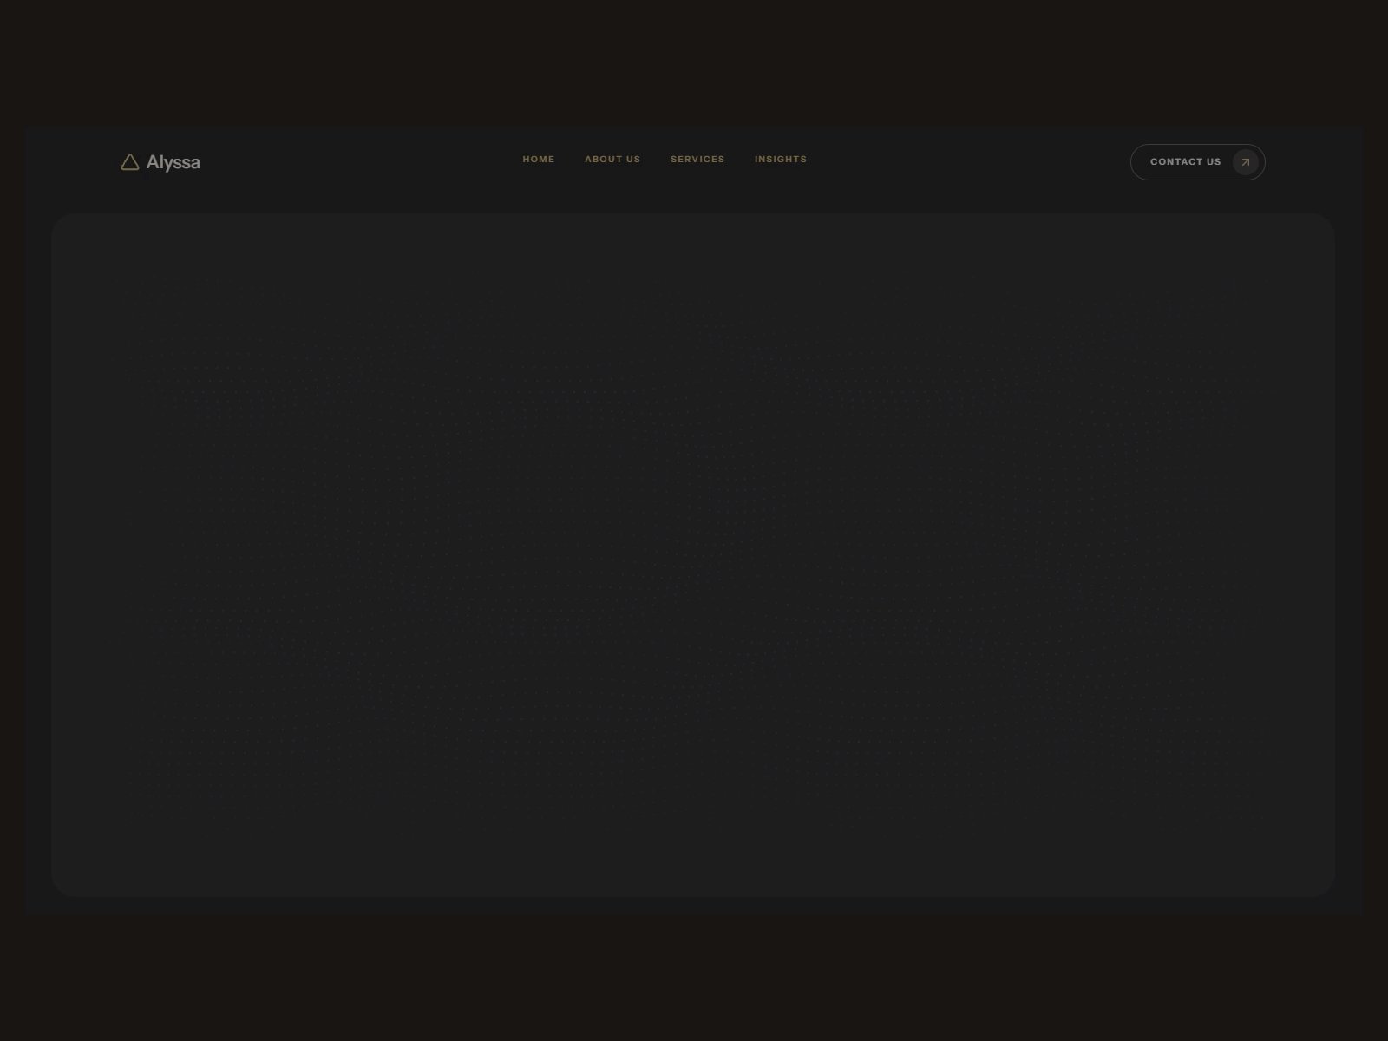Select the Insights nav link

[781, 159]
